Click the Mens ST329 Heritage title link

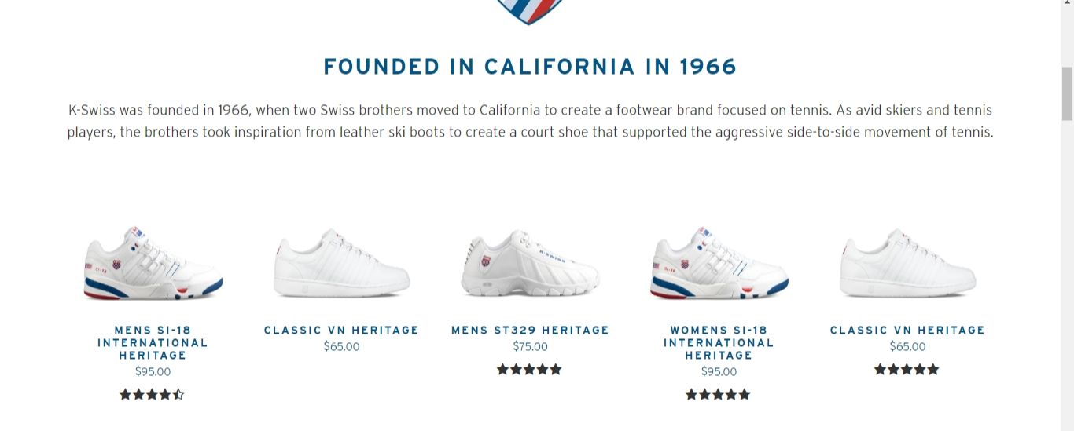click(x=530, y=330)
